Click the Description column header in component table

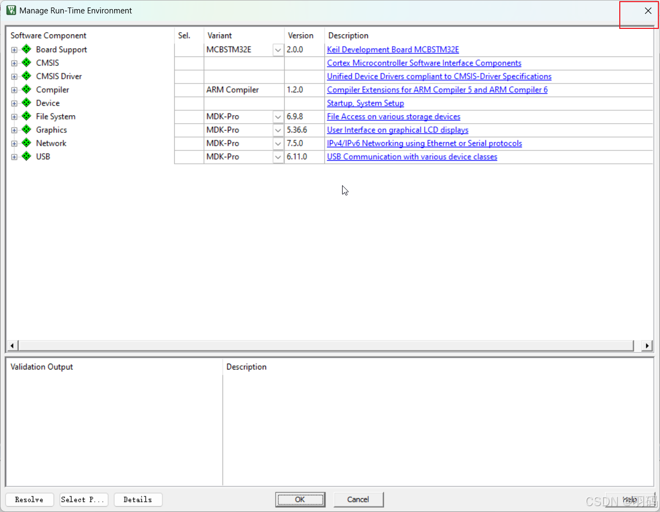pos(348,35)
